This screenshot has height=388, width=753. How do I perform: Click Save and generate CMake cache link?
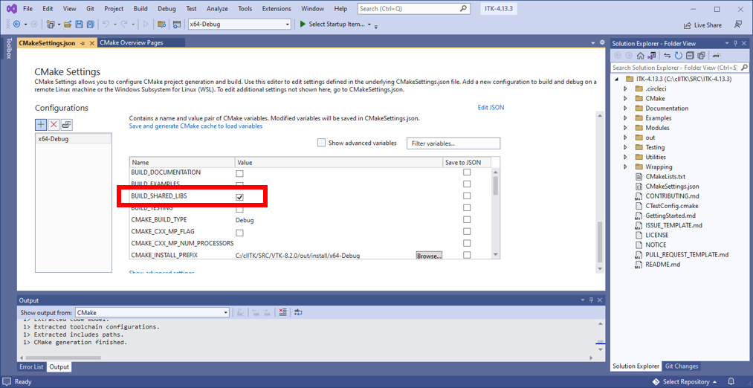195,126
